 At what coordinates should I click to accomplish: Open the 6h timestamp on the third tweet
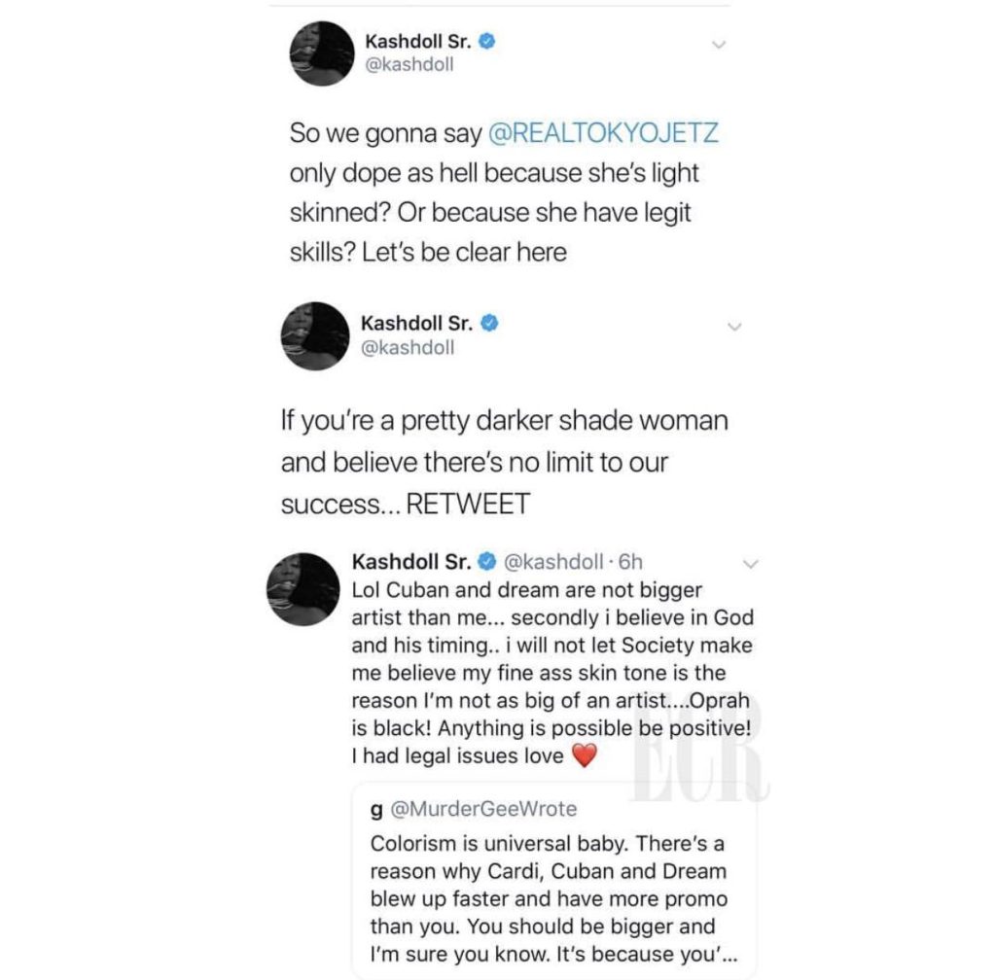pos(630,562)
